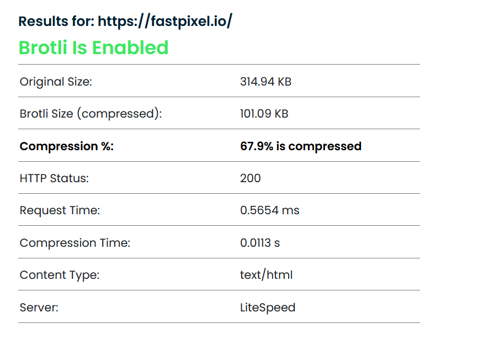
Task: Click the 0.5654 ms request time value
Action: [269, 210]
